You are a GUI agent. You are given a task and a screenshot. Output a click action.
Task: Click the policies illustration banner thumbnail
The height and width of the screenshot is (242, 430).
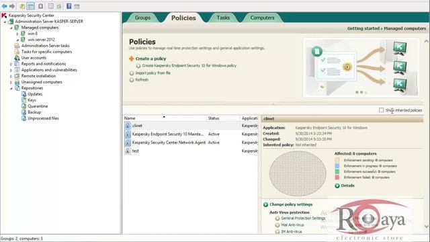coord(361,67)
